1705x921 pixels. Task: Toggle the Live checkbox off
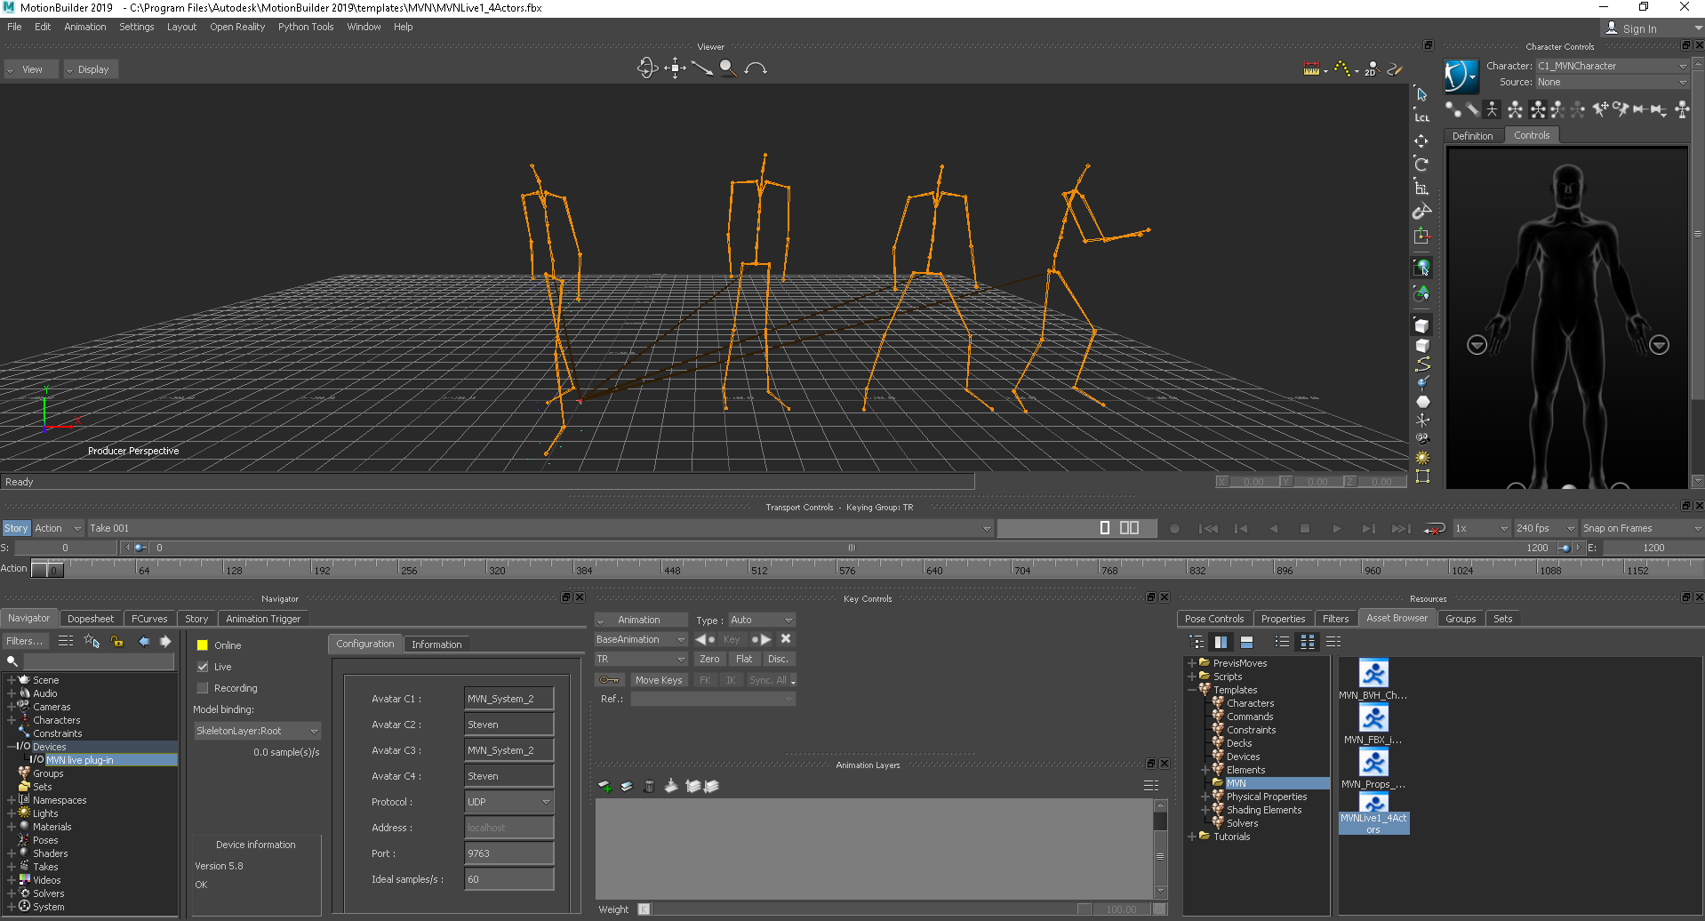[x=204, y=666]
